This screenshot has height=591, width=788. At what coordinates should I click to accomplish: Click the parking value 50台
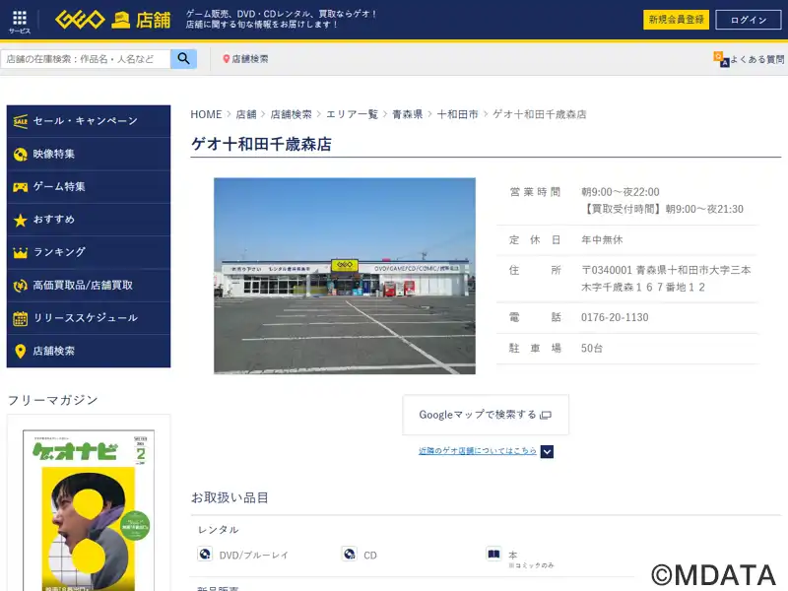coord(592,349)
